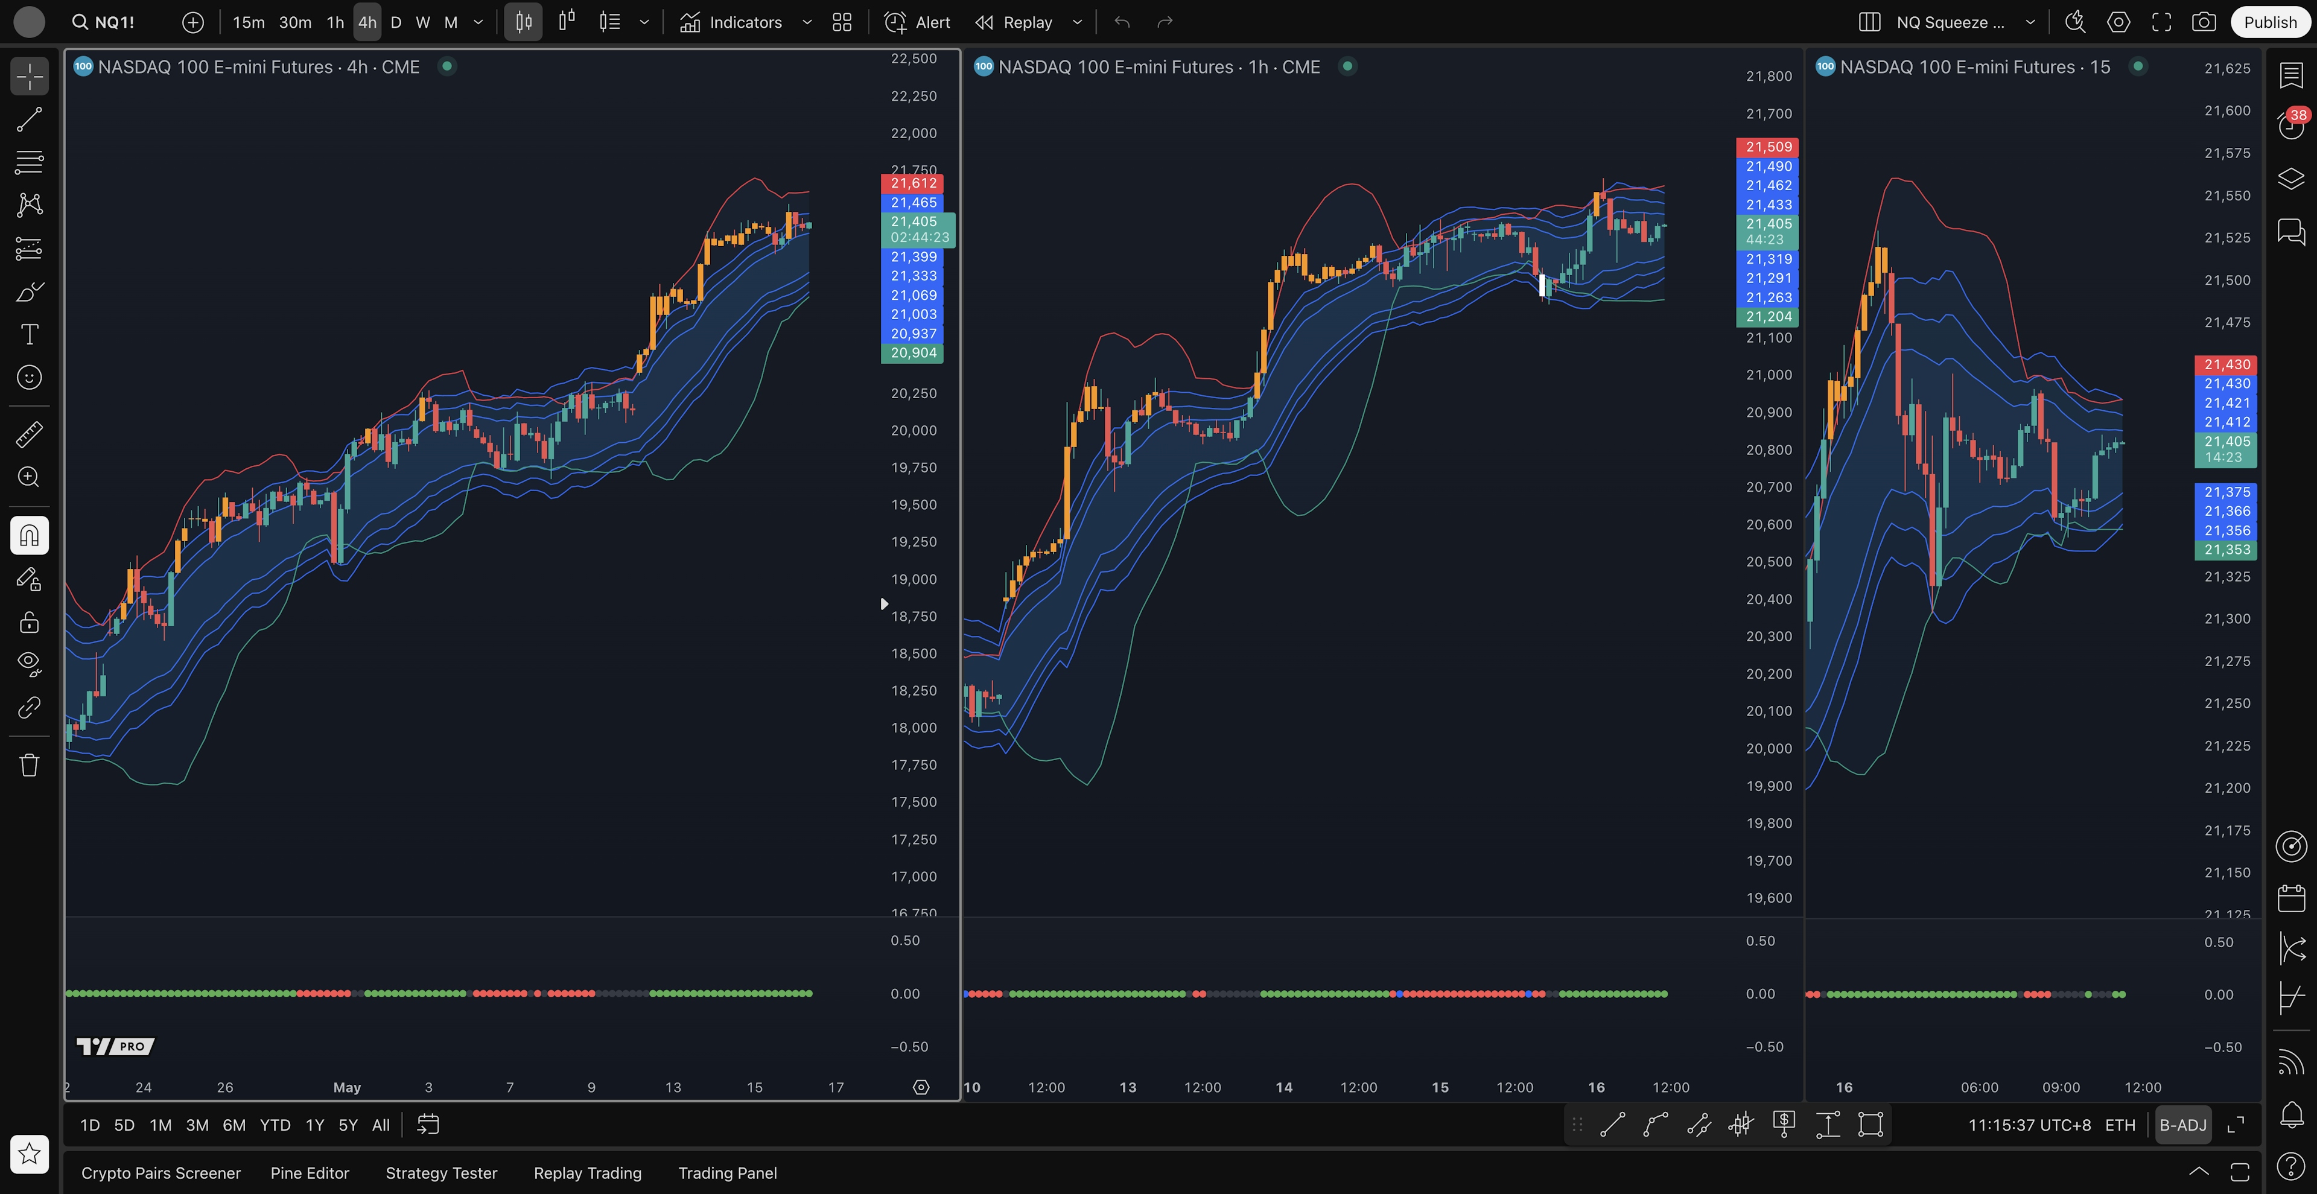Image resolution: width=2317 pixels, height=1194 pixels.
Task: Open the NQ Squeeze layout dropdown
Action: [2030, 22]
